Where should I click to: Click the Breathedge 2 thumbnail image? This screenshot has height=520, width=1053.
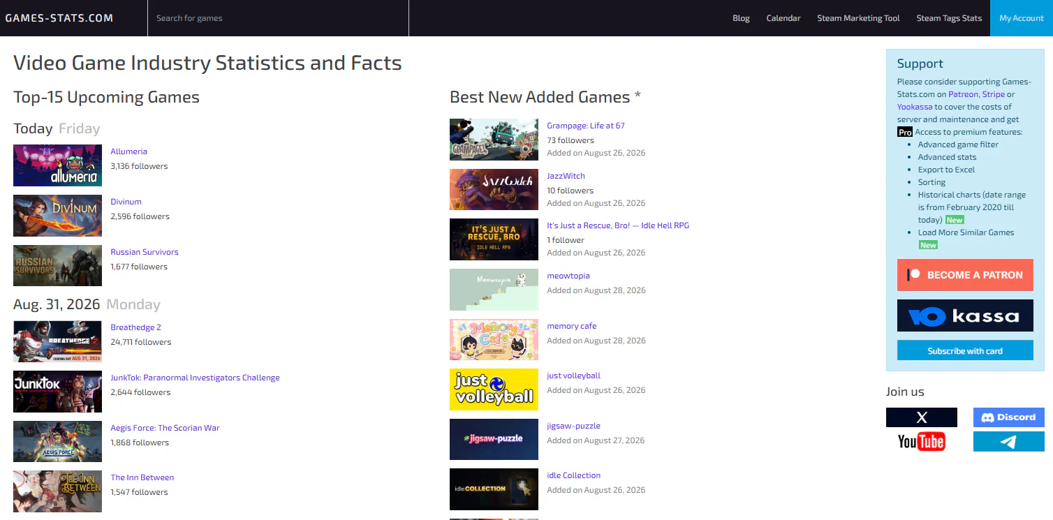(57, 341)
